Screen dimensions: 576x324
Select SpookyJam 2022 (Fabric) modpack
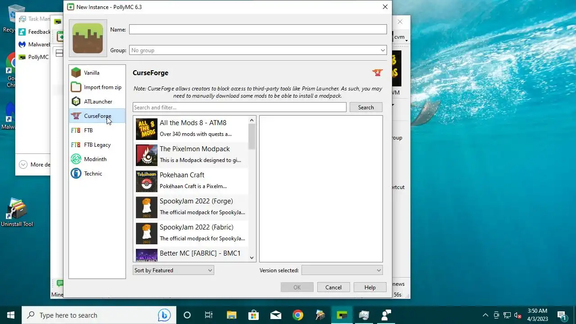tap(191, 233)
